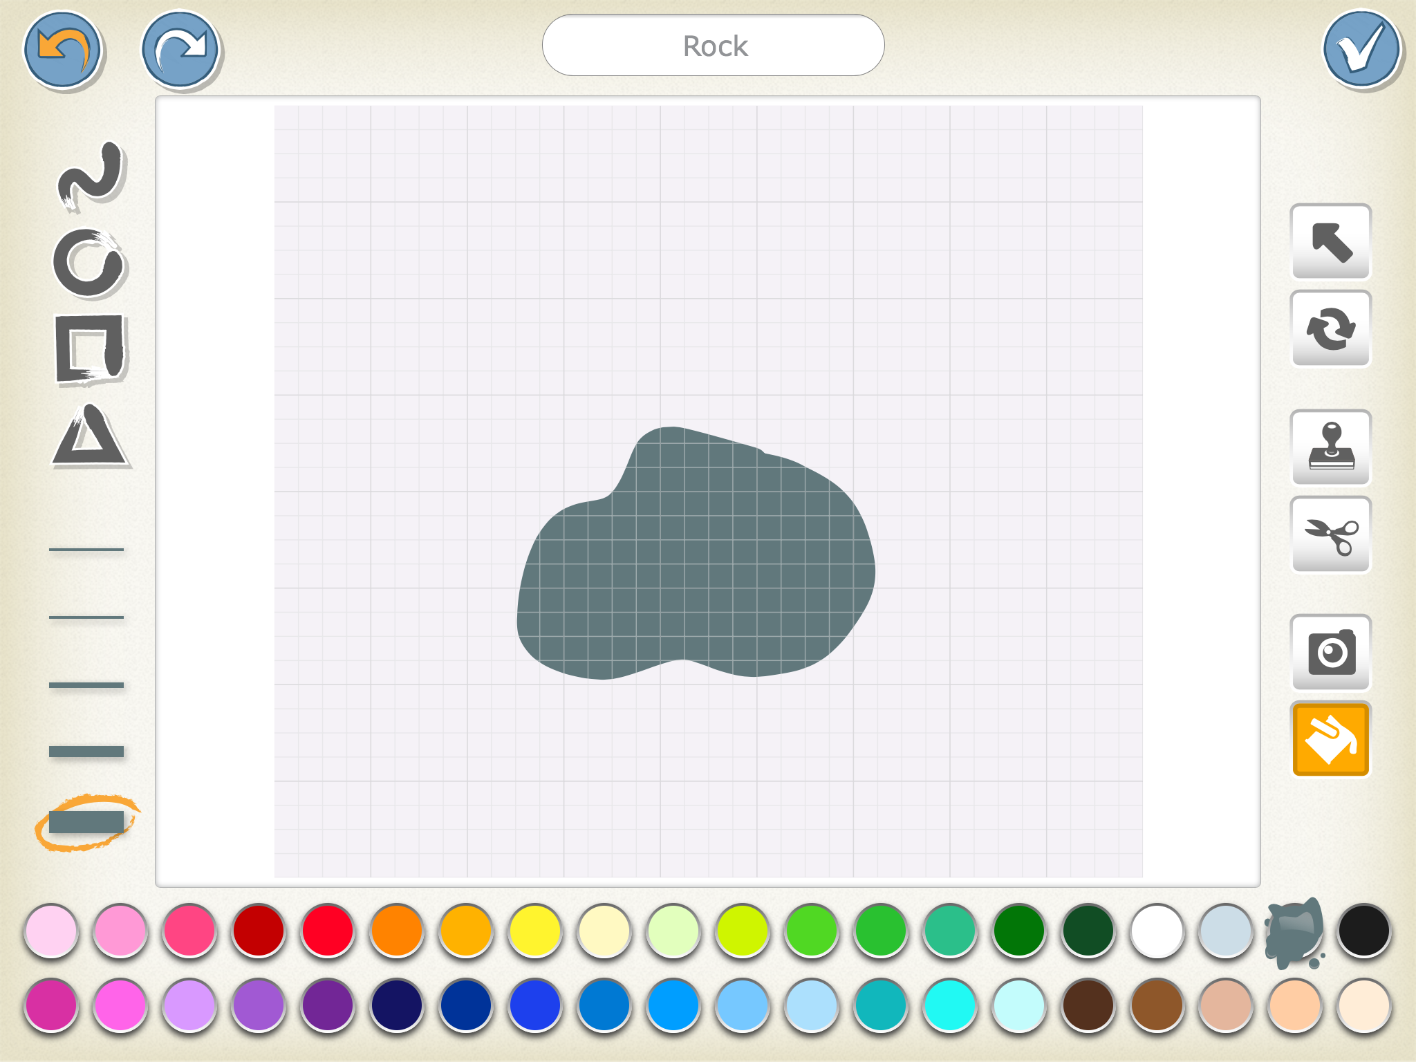Screen dimensions: 1416x1062
Task: Click the redo arrow button
Action: tap(180, 50)
